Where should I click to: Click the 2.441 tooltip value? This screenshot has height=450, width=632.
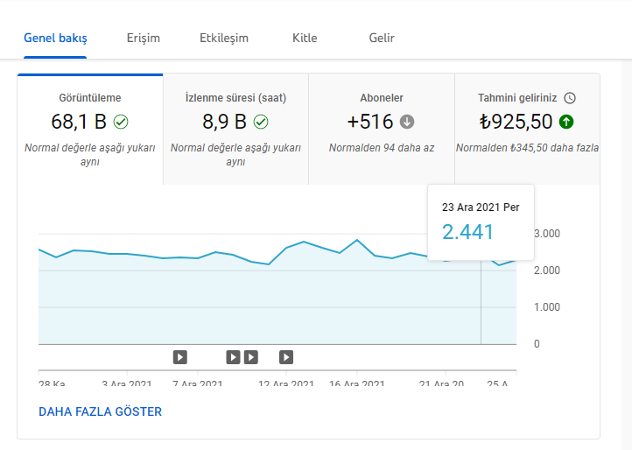tap(467, 232)
